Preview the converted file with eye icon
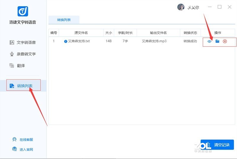The width and height of the screenshot is (237, 159). [x=209, y=41]
